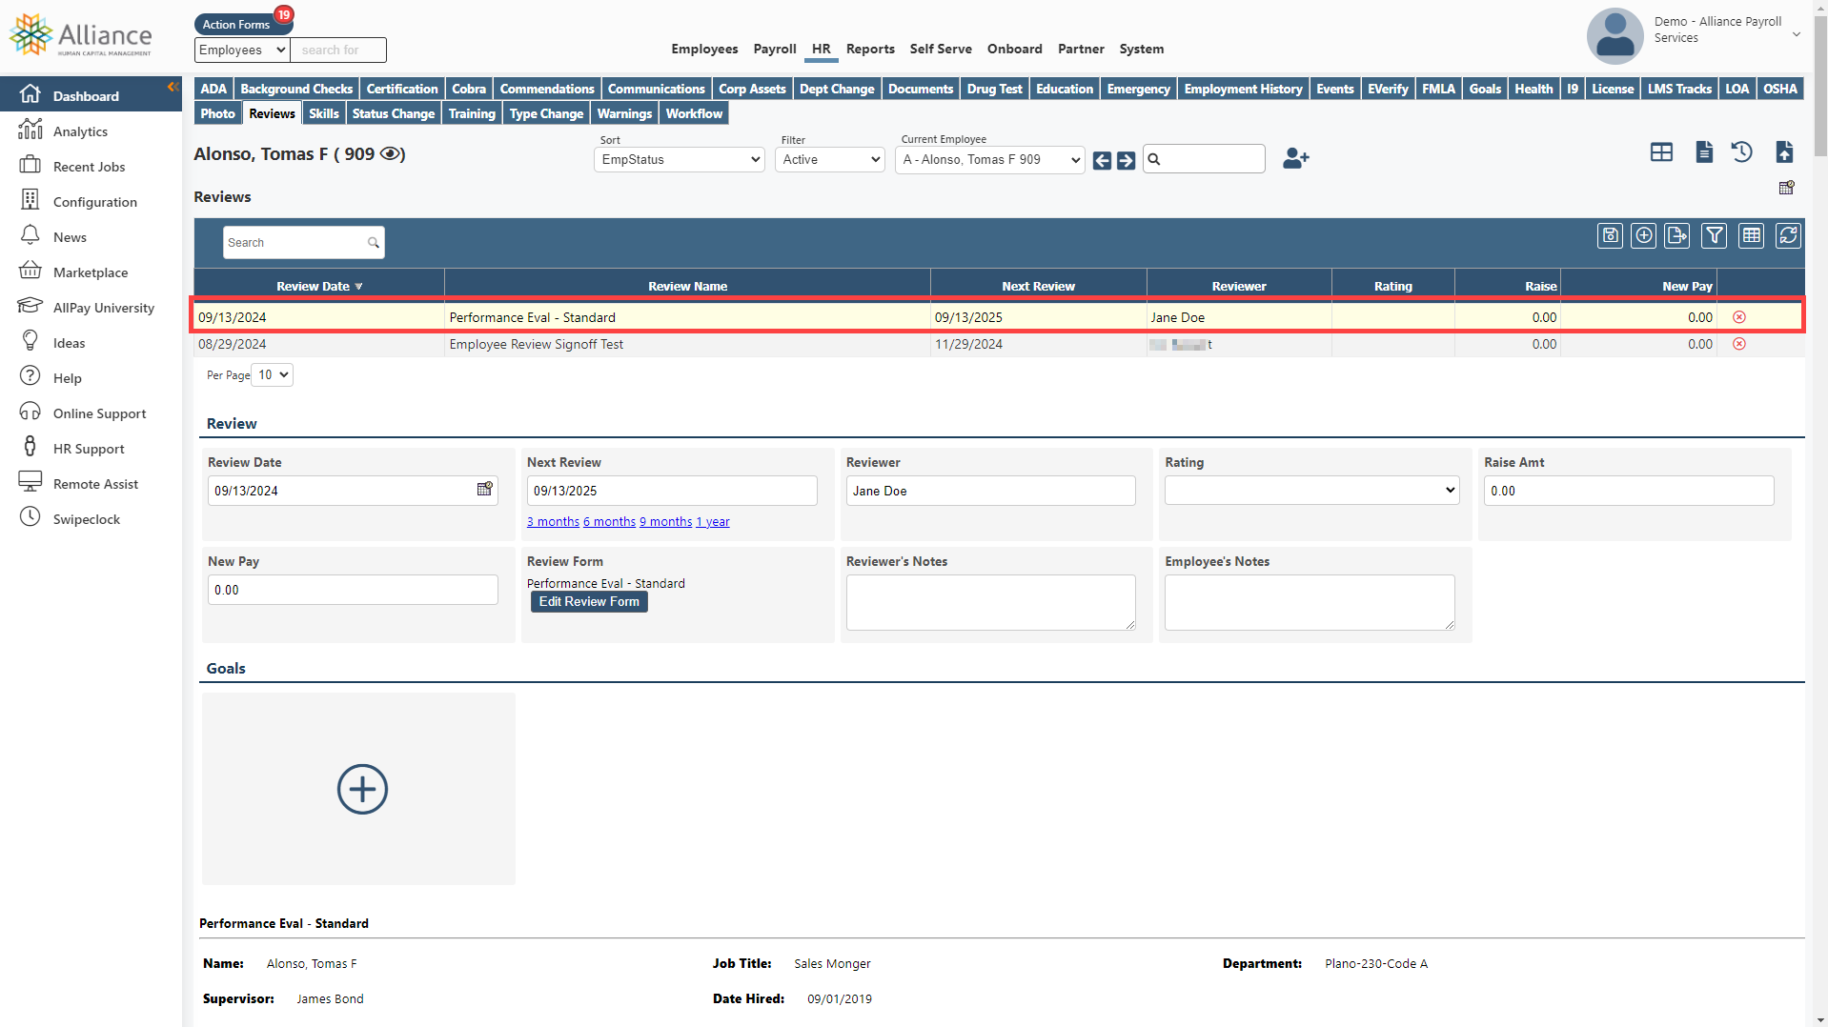
Task: Click the add employee person-plus icon
Action: coord(1296,158)
